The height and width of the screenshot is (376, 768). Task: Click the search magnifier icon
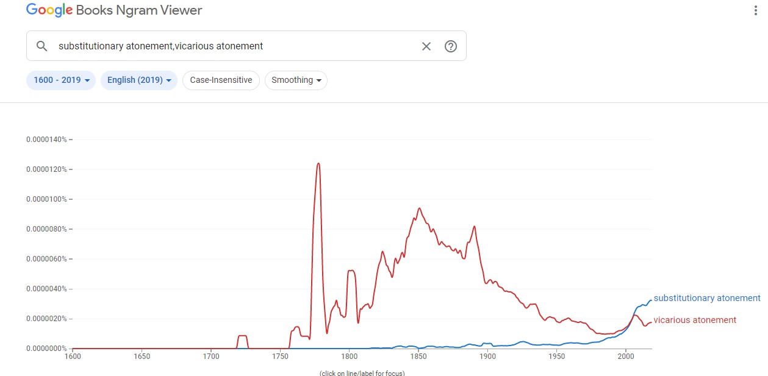coord(41,46)
